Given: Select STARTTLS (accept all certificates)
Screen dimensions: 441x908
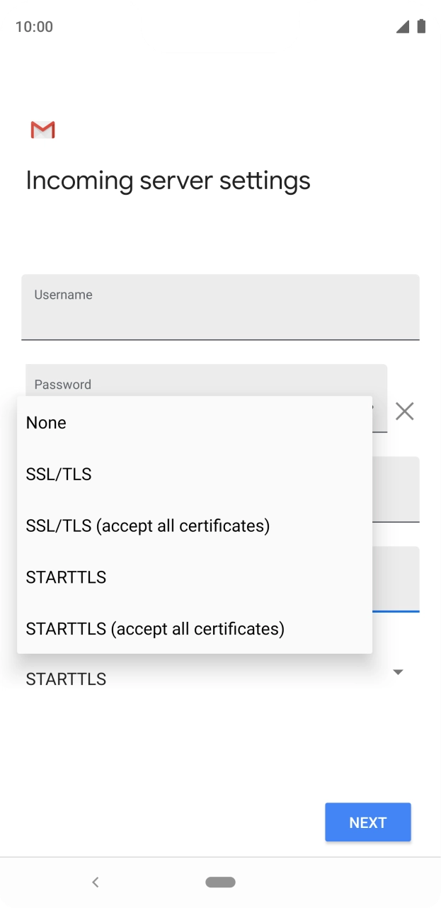Looking at the screenshot, I should click(154, 628).
